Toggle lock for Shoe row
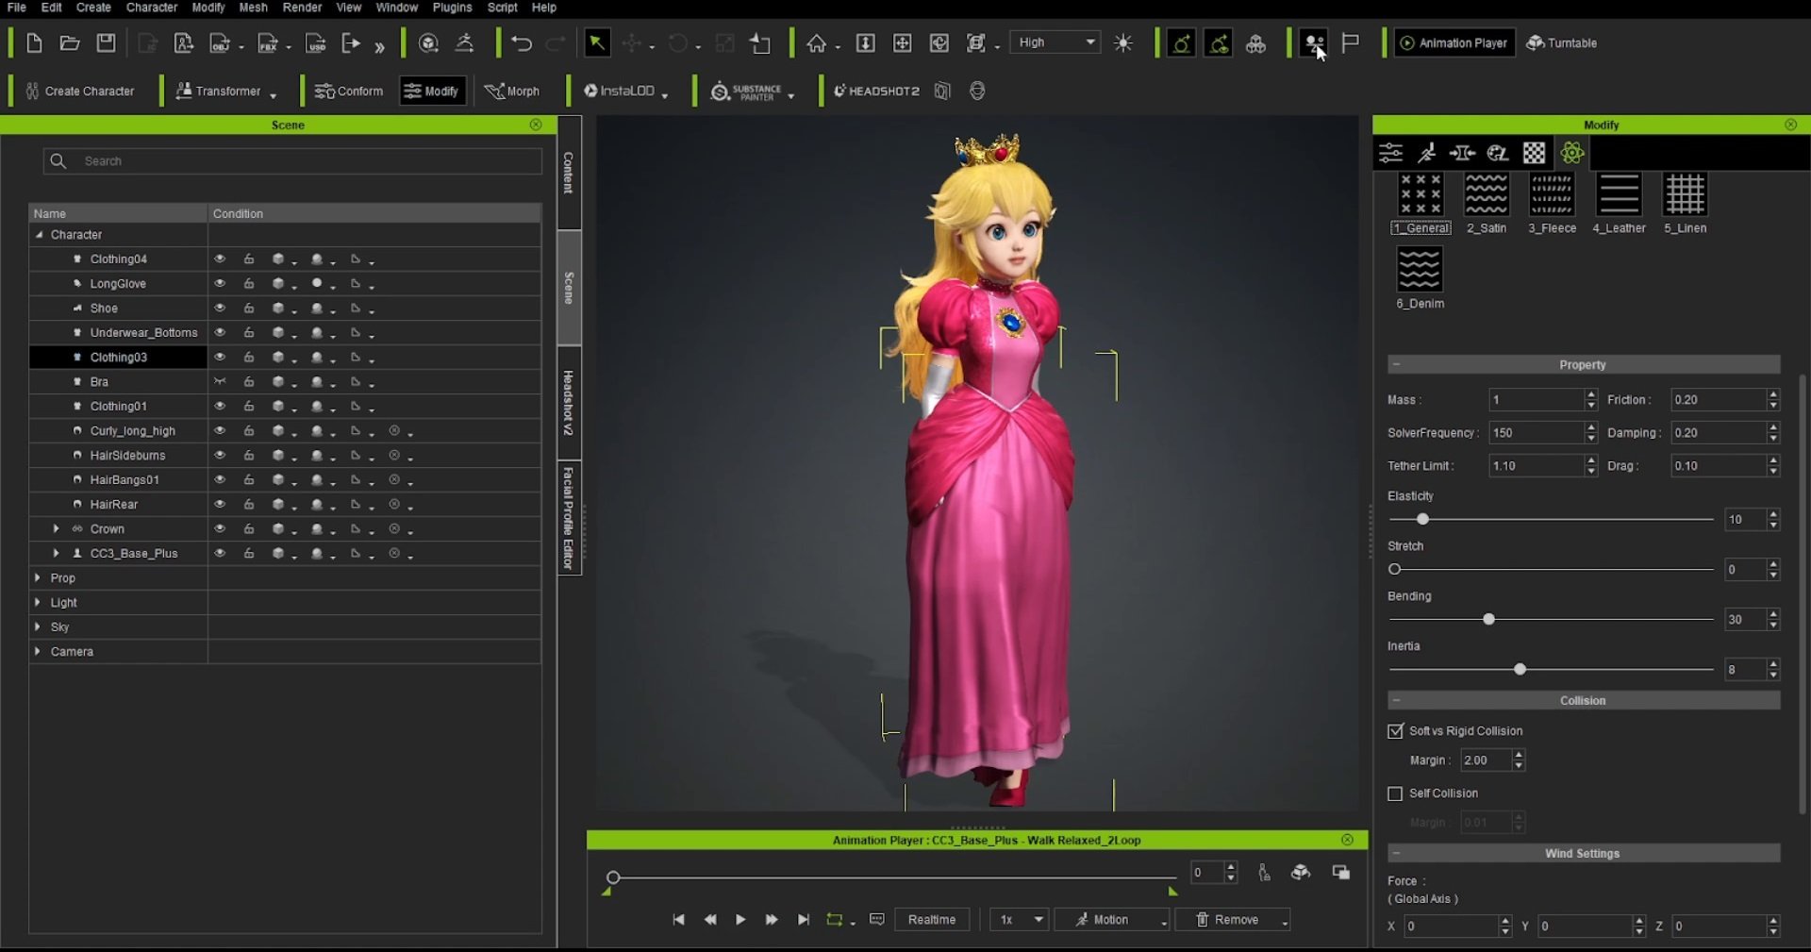Image resolution: width=1811 pixels, height=952 pixels. point(249,309)
